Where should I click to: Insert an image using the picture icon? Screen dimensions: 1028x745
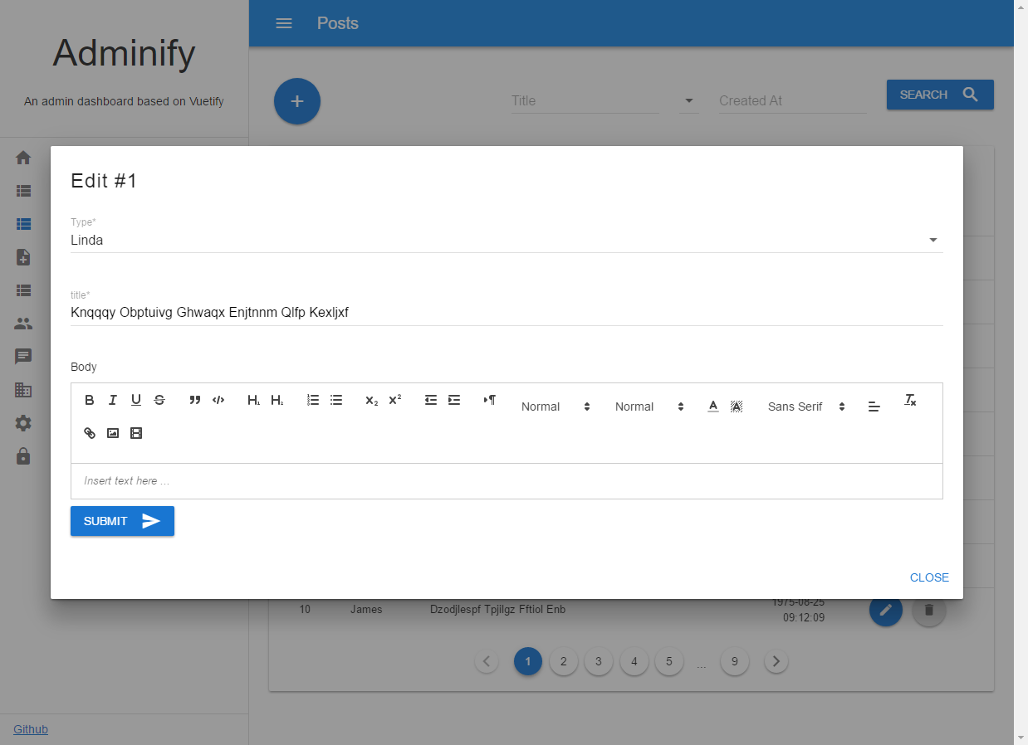[x=113, y=433]
